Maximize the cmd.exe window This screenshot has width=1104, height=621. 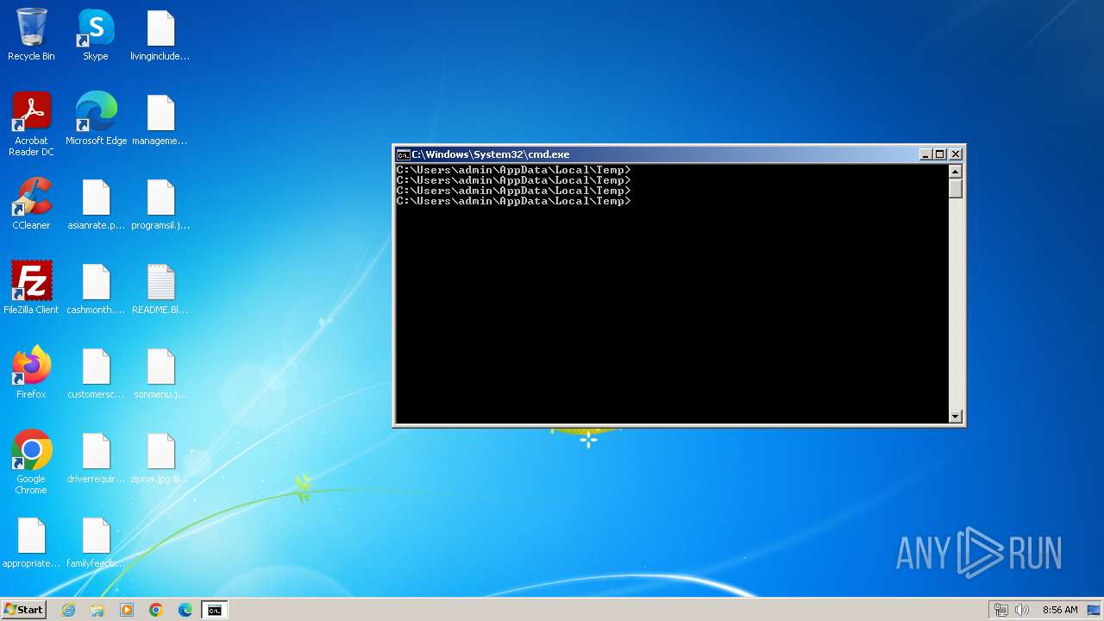(x=939, y=154)
